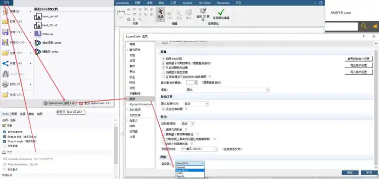Switch to the 工具 ribbon tab
This screenshot has width=379, height=179.
[173, 3]
